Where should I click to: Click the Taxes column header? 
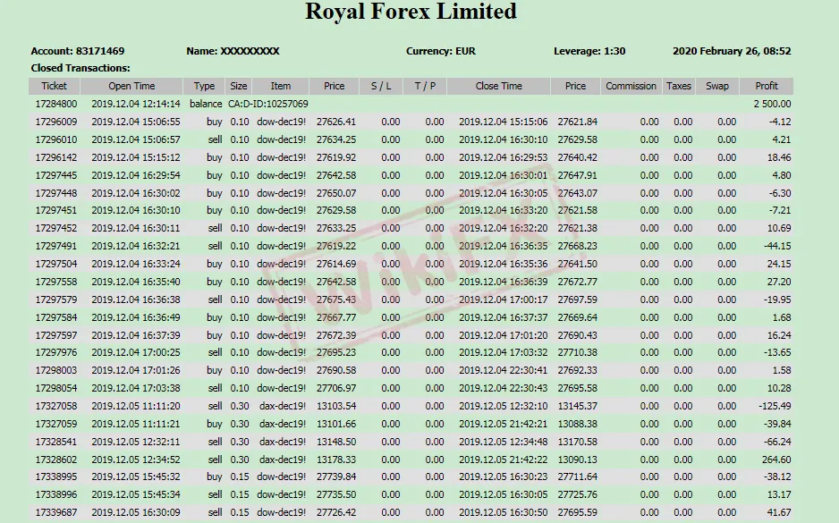point(679,86)
